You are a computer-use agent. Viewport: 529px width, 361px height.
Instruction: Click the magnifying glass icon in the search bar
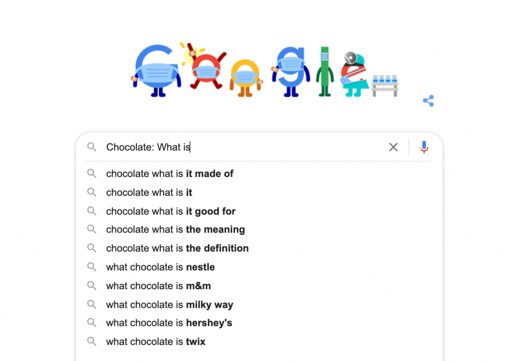tap(91, 147)
